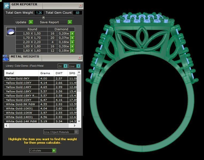The image size is (204, 160).
Task: Click the 6.47 grams value for 22KY
Action: coord(44,100)
